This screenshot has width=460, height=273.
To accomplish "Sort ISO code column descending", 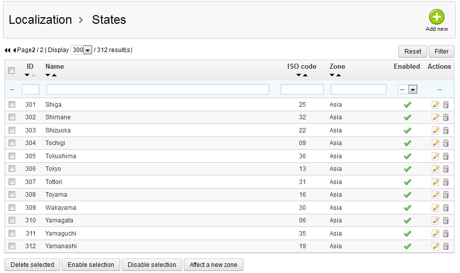I will 299,75.
